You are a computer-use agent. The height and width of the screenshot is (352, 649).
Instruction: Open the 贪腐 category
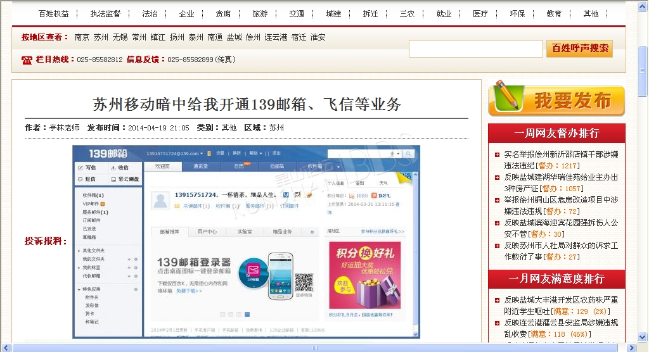224,14
